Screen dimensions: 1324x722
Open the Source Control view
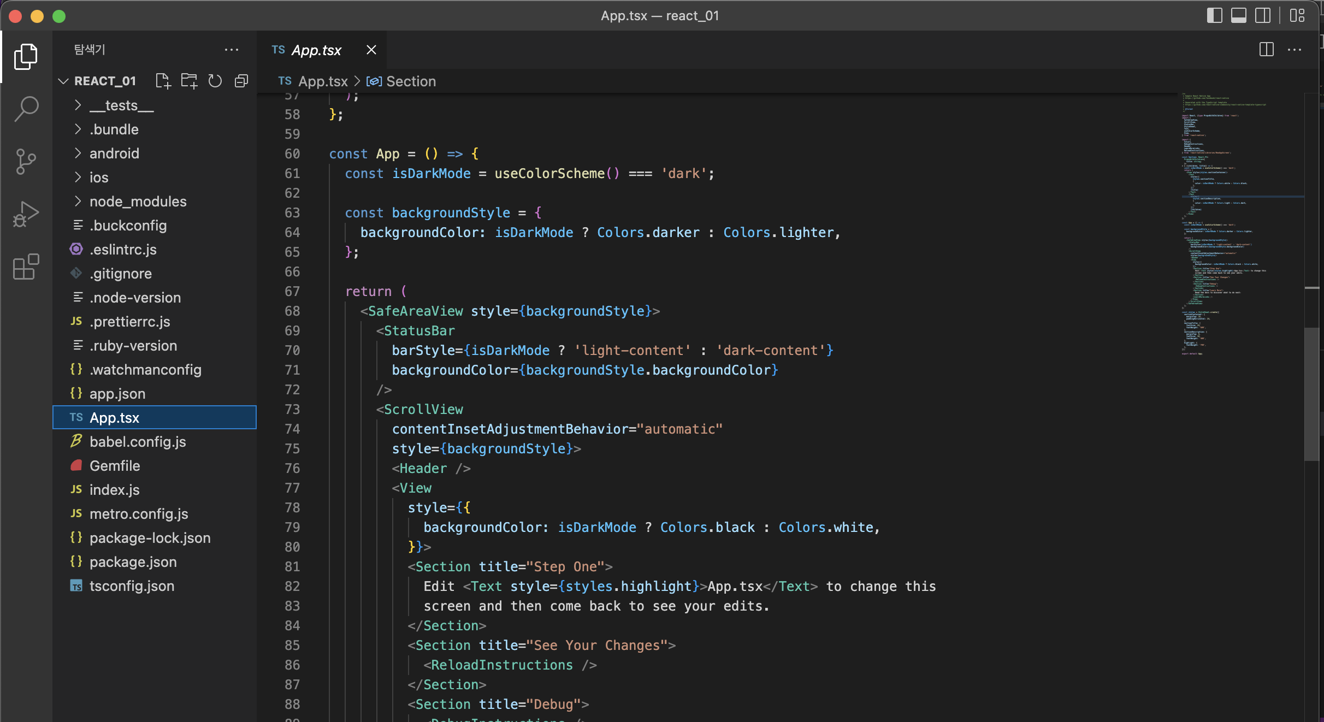(x=26, y=161)
